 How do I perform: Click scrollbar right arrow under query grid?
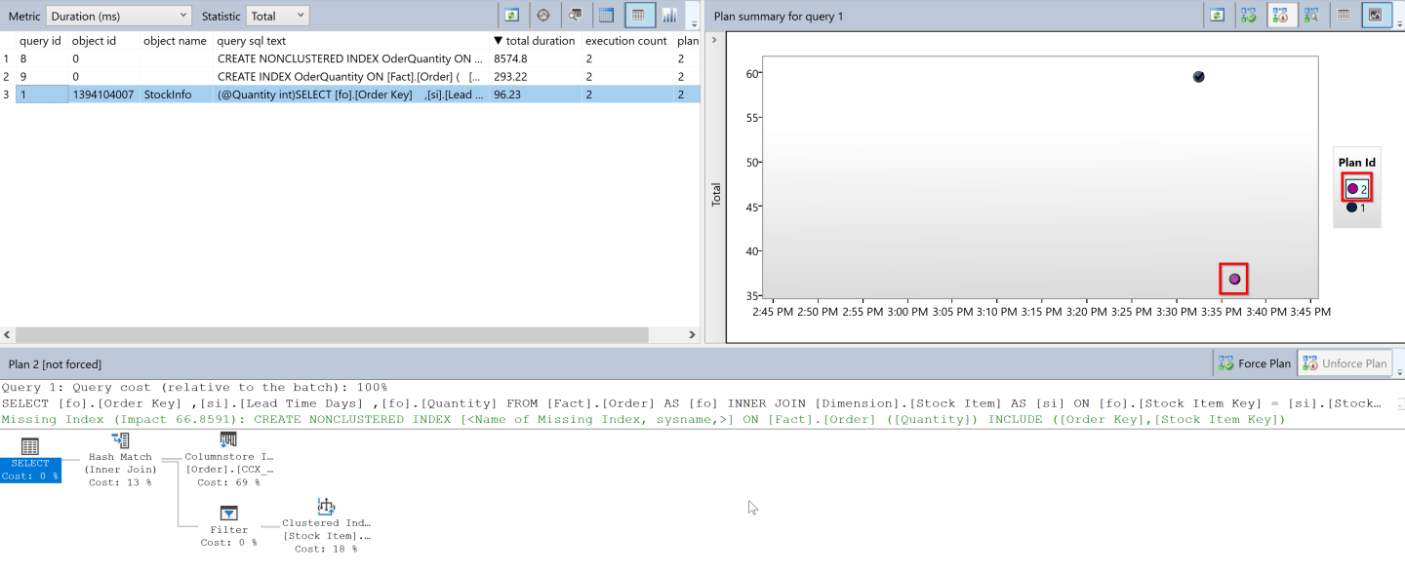point(693,334)
